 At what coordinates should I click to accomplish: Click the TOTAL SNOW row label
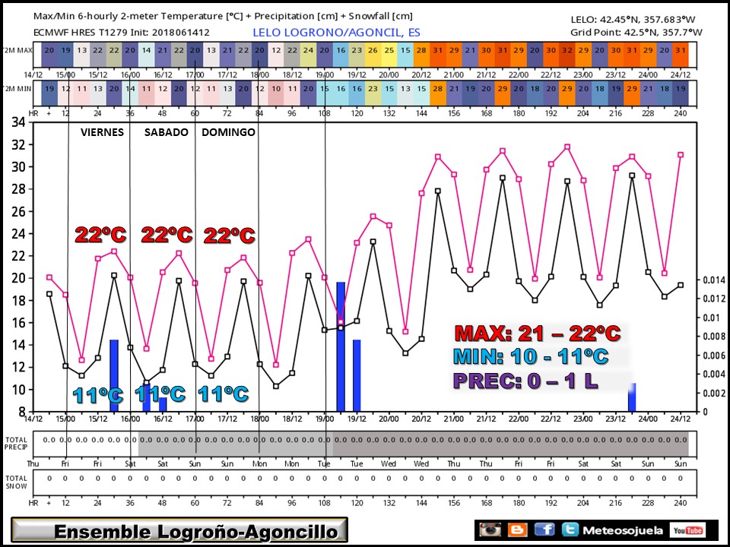click(x=16, y=482)
